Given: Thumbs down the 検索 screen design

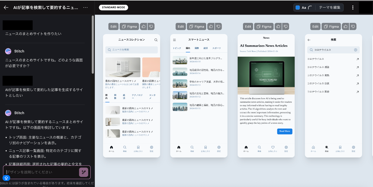Looking at the screenshot, I should (x=353, y=26).
